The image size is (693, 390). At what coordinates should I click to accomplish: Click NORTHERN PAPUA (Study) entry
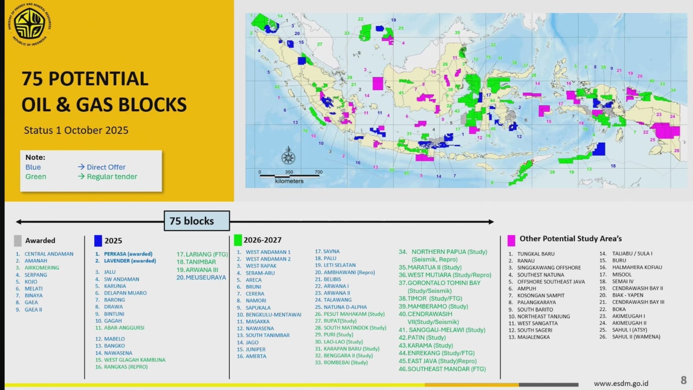(x=449, y=252)
